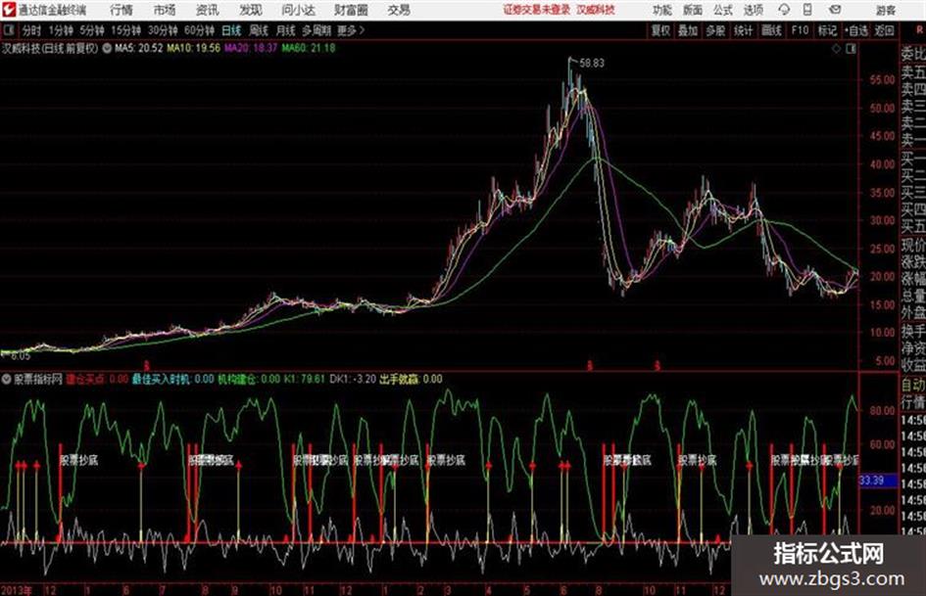
Task: Click the 58.83 peak price label
Action: pos(592,63)
